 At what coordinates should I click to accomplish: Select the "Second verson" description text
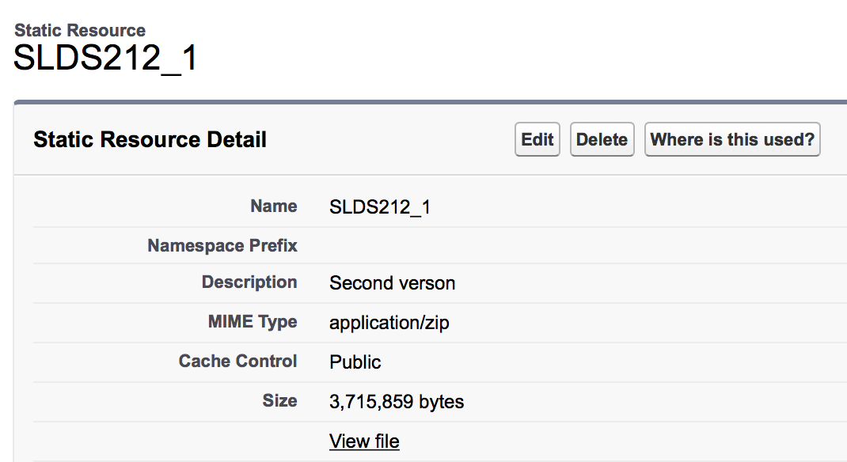tap(392, 283)
